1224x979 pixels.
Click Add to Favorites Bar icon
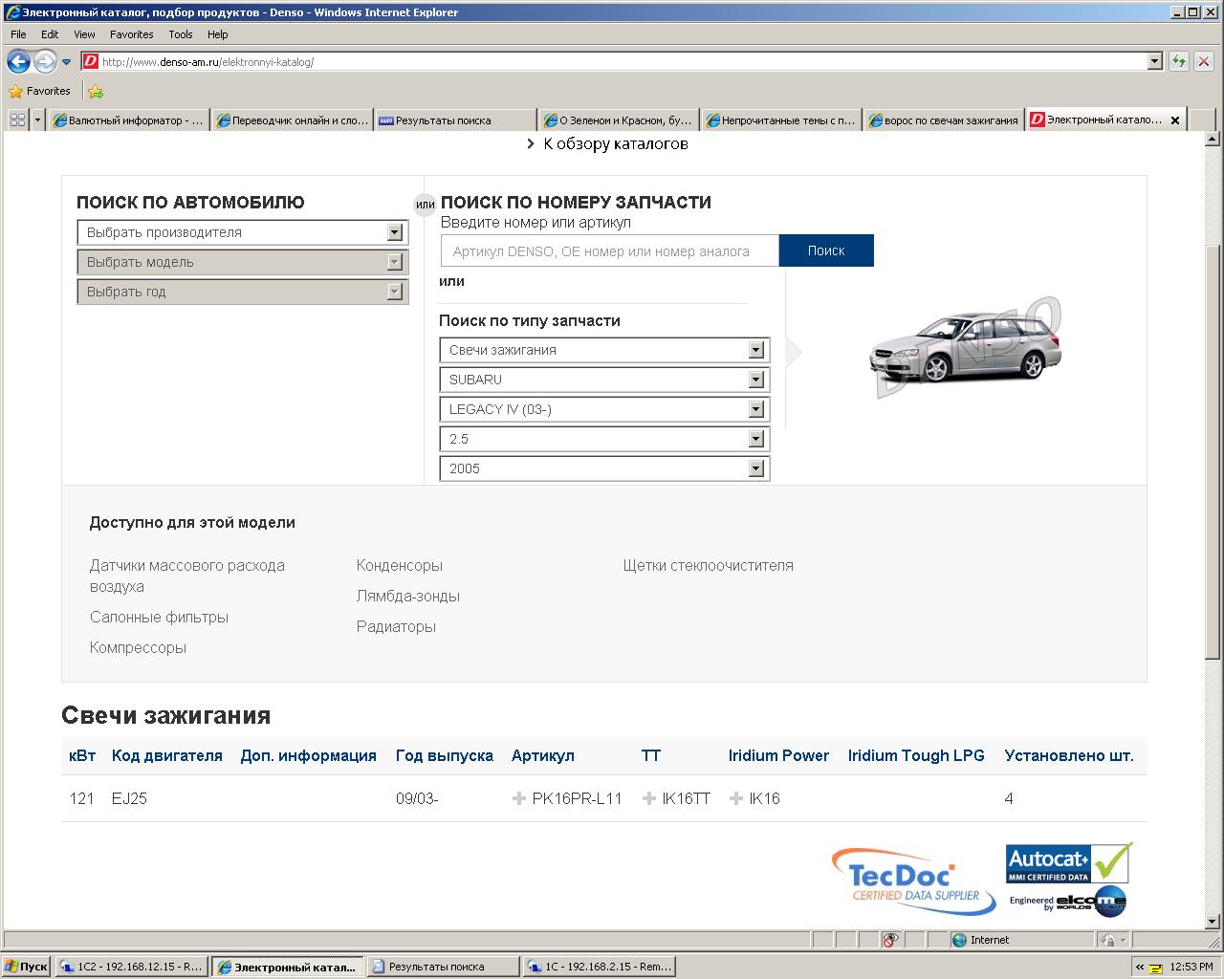96,92
